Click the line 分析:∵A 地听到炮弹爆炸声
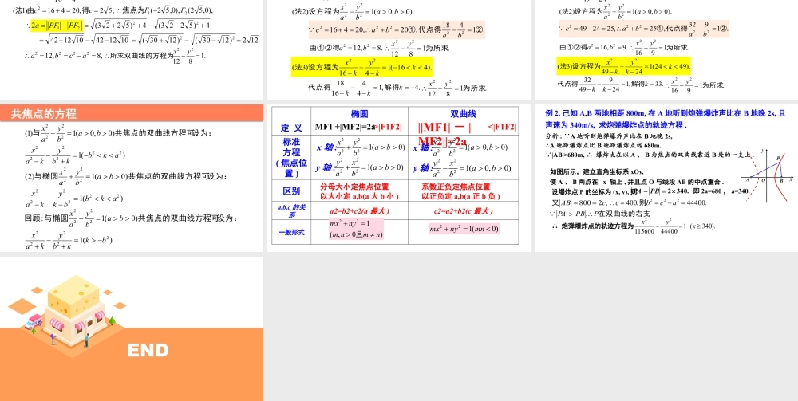Image resolution: width=798 pixels, height=401 pixels. pos(609,136)
